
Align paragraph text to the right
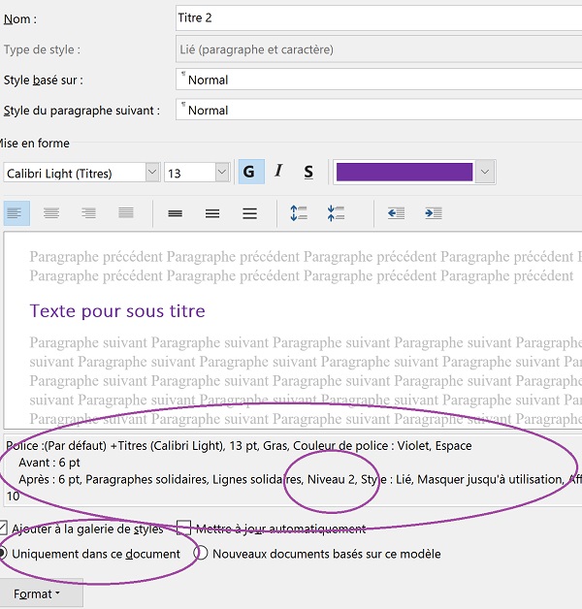click(88, 213)
